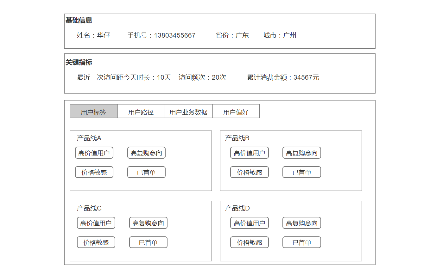Image resolution: width=430 pixels, height=268 pixels.
Task: Click the 产品线B panel title
Action: tap(237, 138)
